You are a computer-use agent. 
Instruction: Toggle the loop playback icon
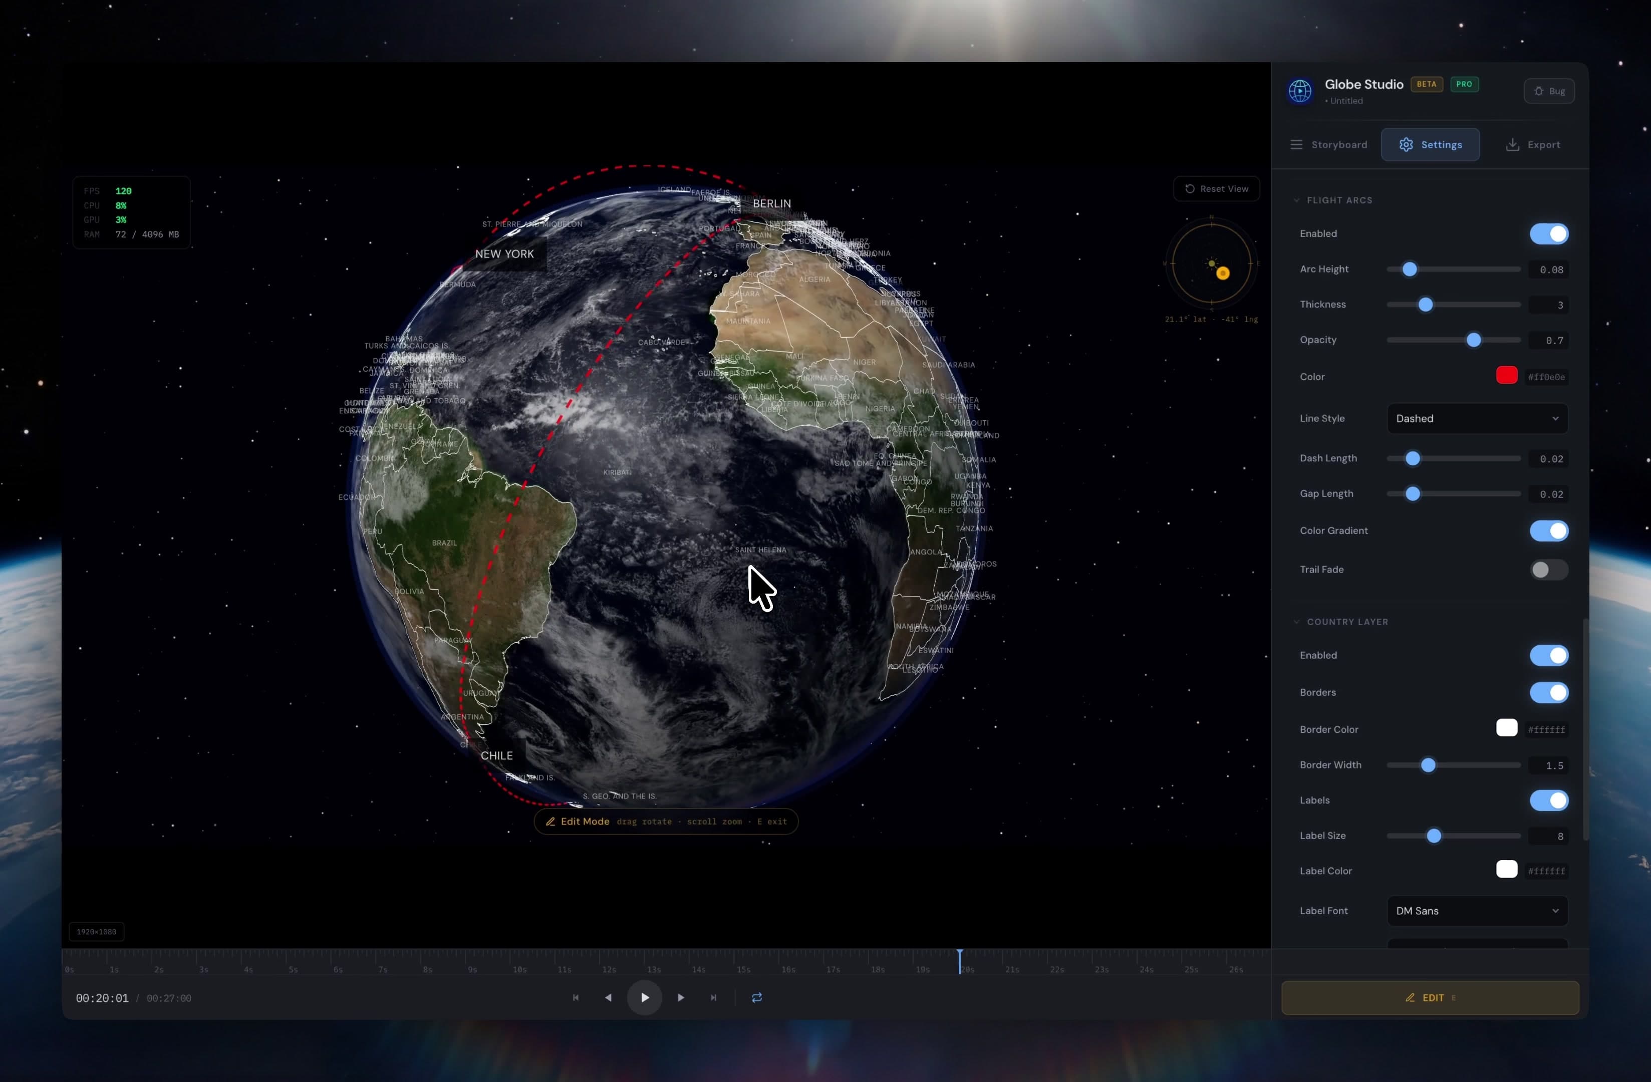click(x=756, y=997)
